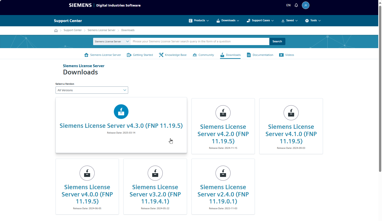Click the Products menu icon
The image size is (382, 221).
[x=191, y=21]
